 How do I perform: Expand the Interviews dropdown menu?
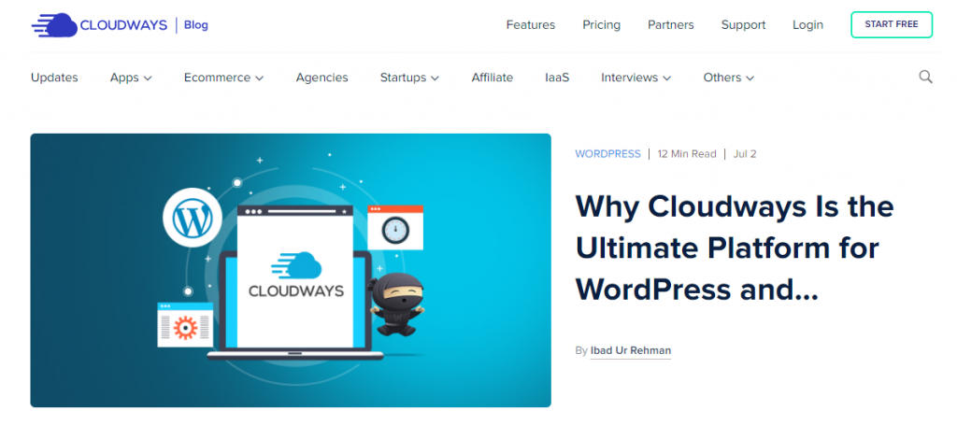point(636,78)
